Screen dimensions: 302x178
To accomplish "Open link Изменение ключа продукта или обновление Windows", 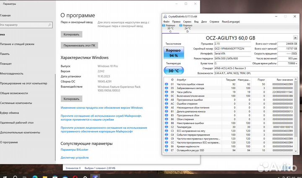I will pyautogui.click(x=102, y=107).
